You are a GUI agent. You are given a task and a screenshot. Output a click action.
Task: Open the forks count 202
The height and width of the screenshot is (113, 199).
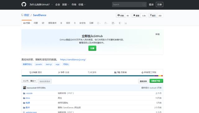click(x=160, y=16)
